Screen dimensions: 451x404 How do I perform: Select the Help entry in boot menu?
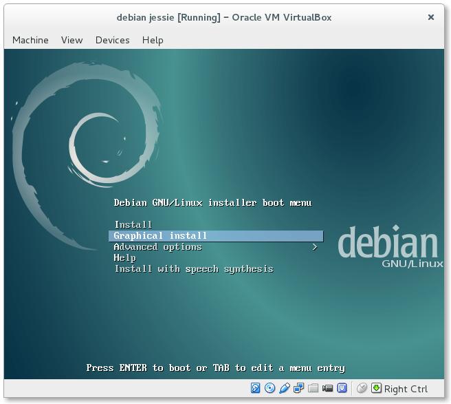coord(216,257)
